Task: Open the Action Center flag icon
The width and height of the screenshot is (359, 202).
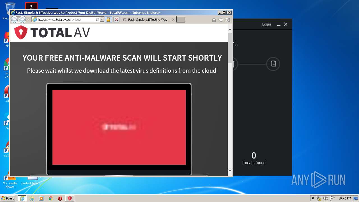Action: coord(332,198)
